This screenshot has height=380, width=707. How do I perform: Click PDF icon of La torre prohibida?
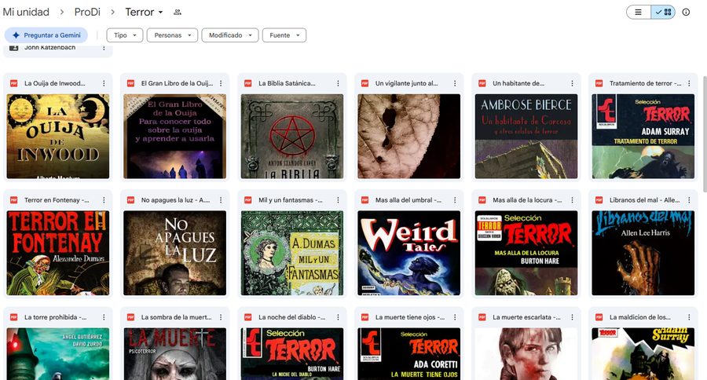tap(14, 317)
